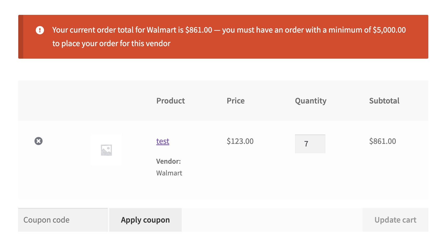The width and height of the screenshot is (439, 245).
Task: Click the dark left stripe of error banner
Action: 21,37
